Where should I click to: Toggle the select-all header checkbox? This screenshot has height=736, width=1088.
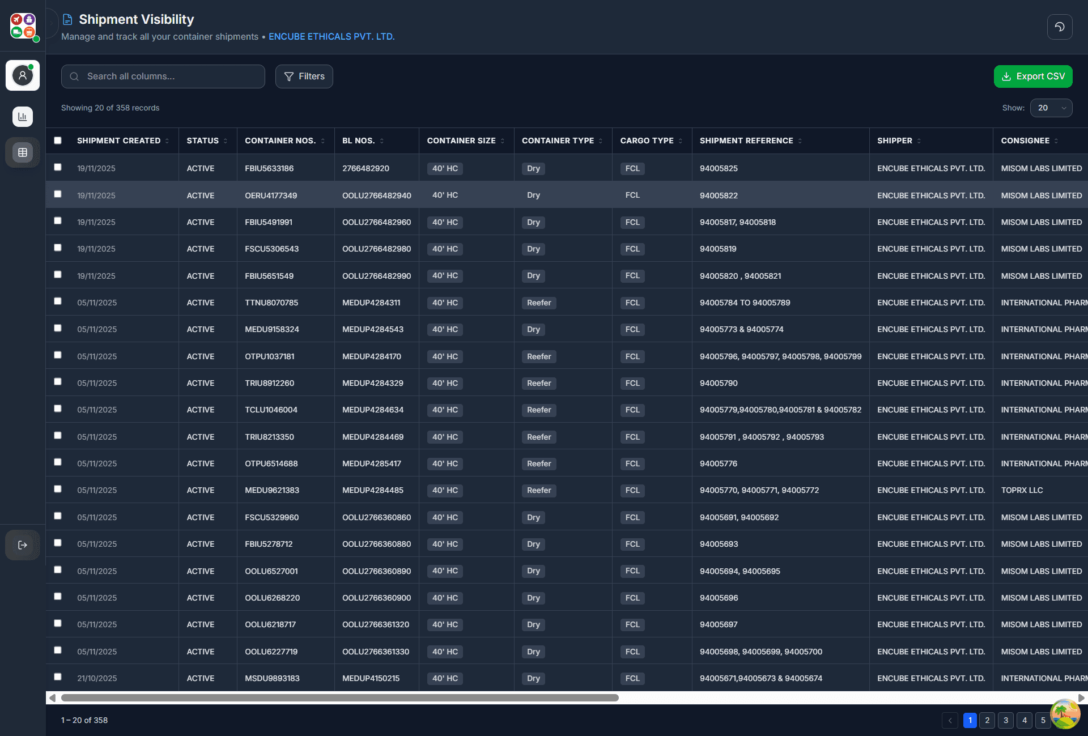[58, 141]
